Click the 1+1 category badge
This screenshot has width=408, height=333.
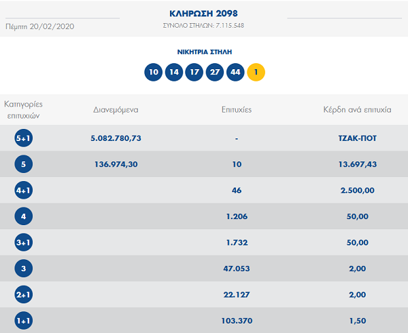[x=24, y=320]
